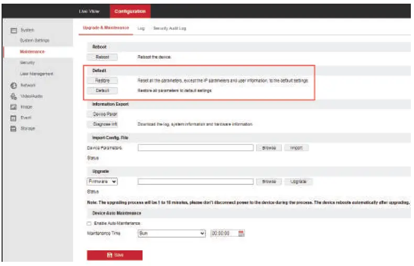Viewport: 414px width, 266px height.
Task: Click the Import Config. File heading
Action: (110, 138)
